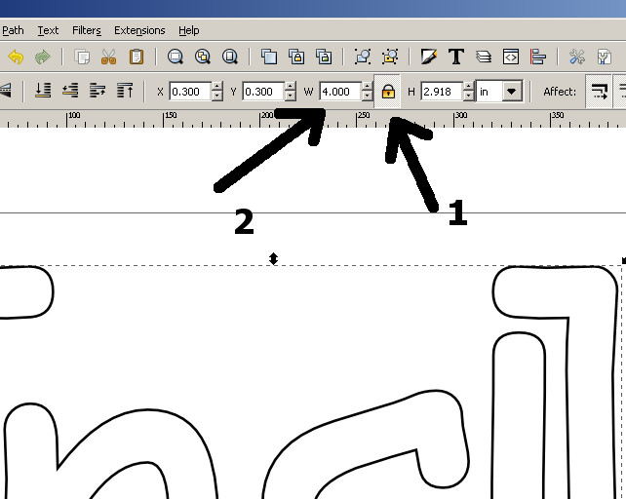The width and height of the screenshot is (626, 499).
Task: Click the Undo arrow icon
Action: 16,58
